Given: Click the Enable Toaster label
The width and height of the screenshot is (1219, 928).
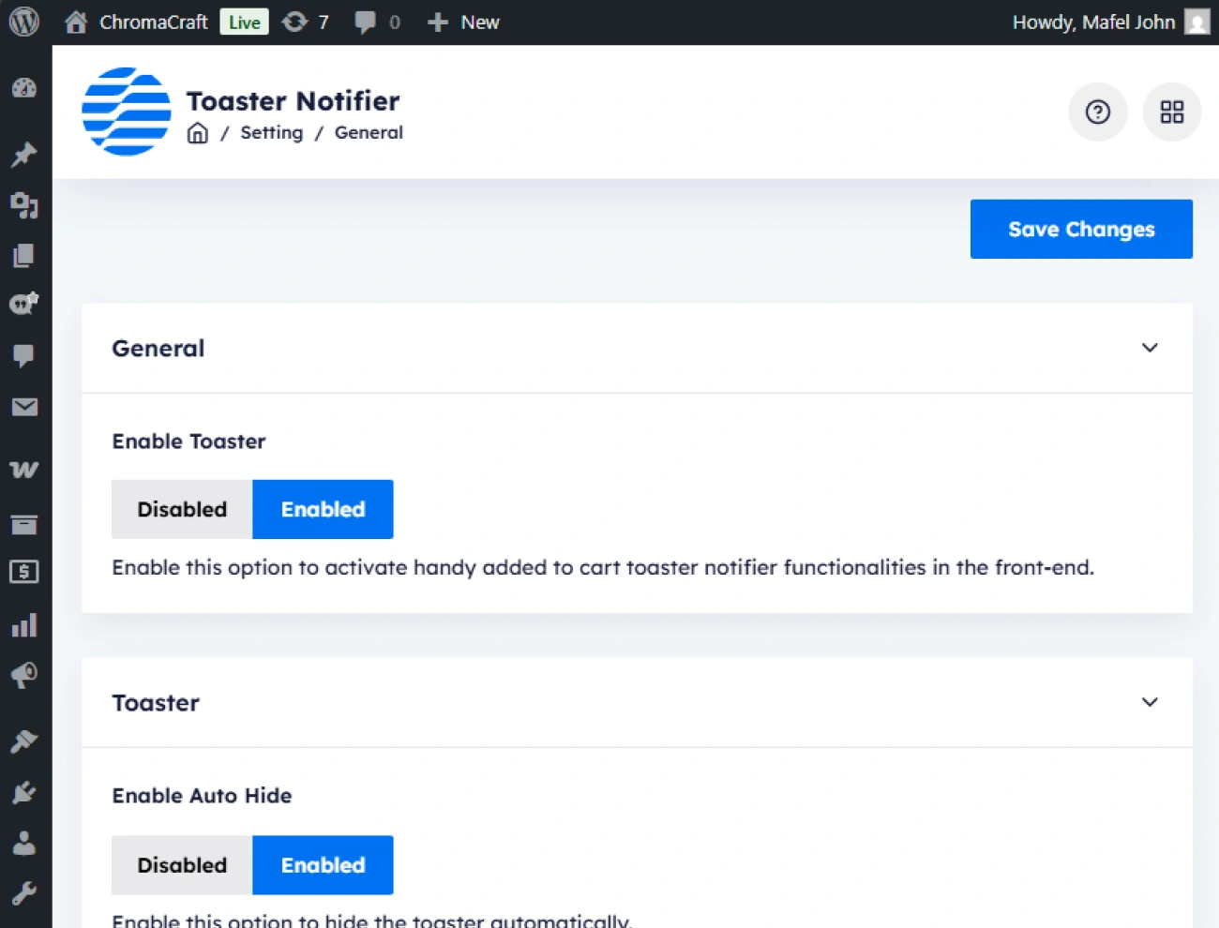Looking at the screenshot, I should (x=188, y=442).
